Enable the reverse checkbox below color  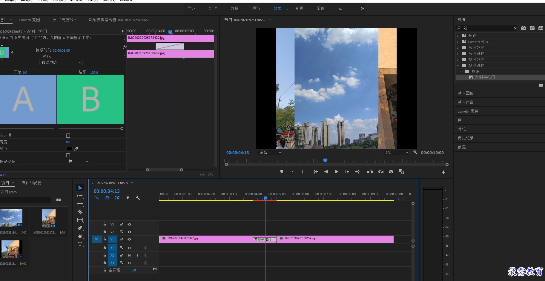pos(68,155)
